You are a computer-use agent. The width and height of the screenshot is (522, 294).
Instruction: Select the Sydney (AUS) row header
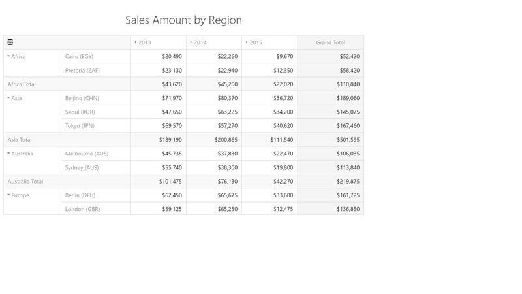(82, 167)
